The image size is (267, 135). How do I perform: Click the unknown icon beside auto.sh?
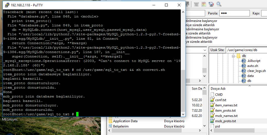point(244,66)
